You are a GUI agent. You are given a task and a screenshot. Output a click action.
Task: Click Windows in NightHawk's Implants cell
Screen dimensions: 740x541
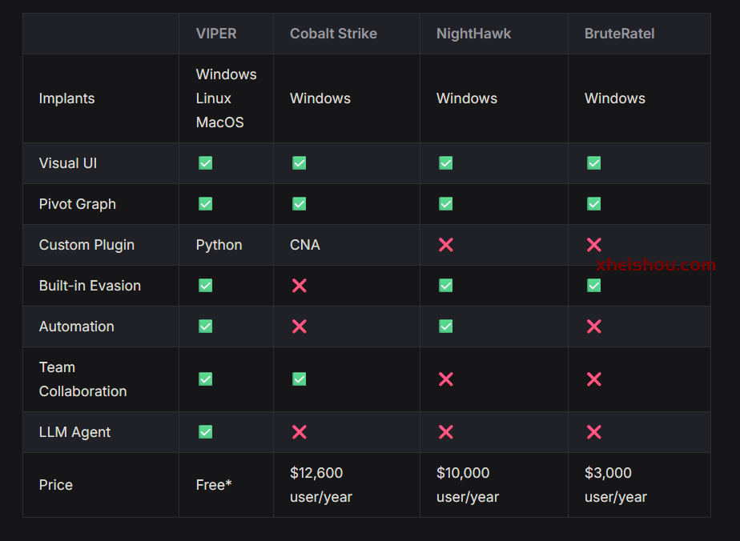(467, 98)
